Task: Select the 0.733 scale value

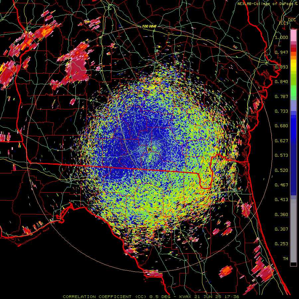Action: tap(281, 111)
